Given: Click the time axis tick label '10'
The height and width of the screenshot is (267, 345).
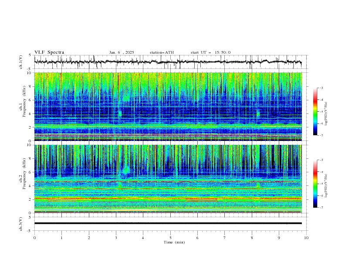Looking at the screenshot, I should 306,238.
